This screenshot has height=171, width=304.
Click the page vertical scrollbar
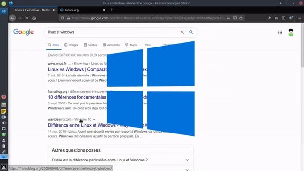[x=302, y=46]
